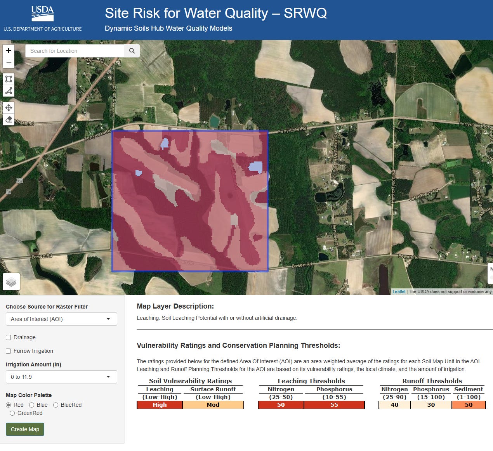
Task: Click the runoff phosphorus threshold 30 cell
Action: pyautogui.click(x=431, y=405)
